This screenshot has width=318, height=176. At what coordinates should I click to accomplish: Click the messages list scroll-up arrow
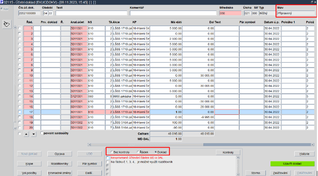pos(238,157)
